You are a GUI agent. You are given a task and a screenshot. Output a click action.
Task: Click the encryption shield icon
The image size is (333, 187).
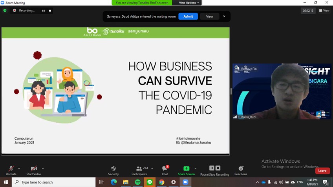coord(5,10)
